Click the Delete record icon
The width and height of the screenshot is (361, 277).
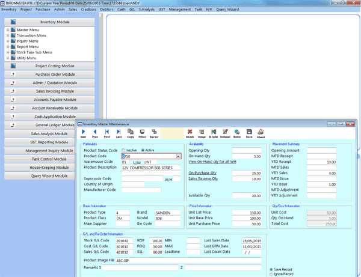click(x=190, y=133)
